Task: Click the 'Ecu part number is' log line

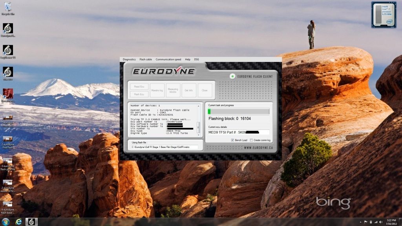Action: [x=156, y=122]
